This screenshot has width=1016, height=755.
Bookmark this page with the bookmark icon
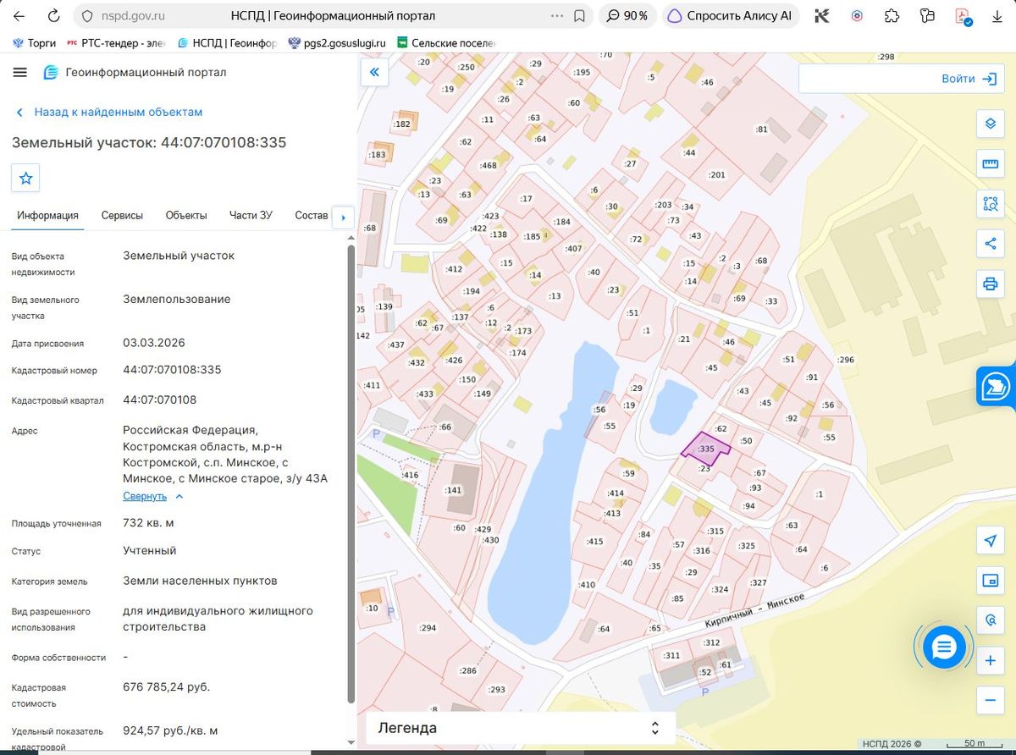[x=579, y=16]
